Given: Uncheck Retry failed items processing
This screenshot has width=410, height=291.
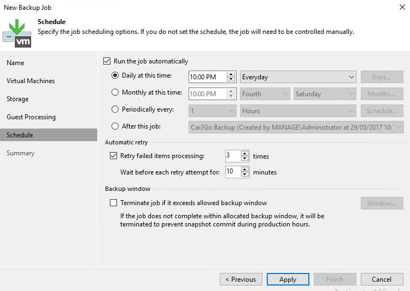Looking at the screenshot, I should tap(113, 156).
